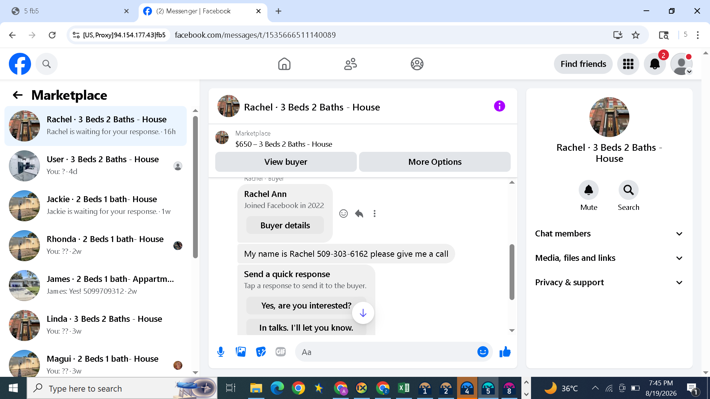The width and height of the screenshot is (710, 399).
Task: Send a thumbs up like
Action: tap(505, 352)
